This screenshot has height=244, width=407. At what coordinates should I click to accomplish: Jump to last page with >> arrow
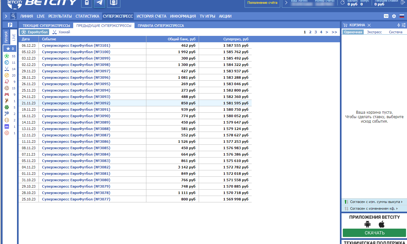click(334, 32)
